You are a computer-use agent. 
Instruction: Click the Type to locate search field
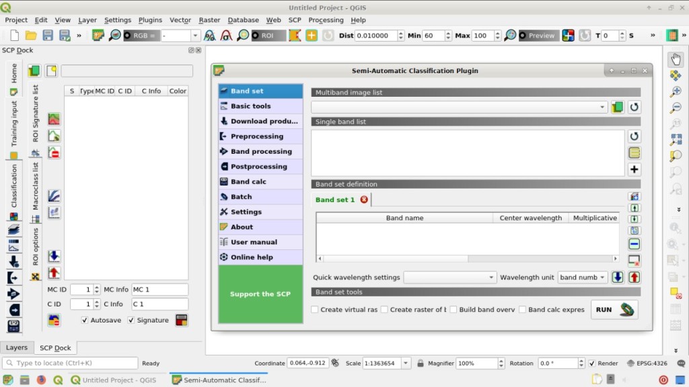(x=70, y=363)
